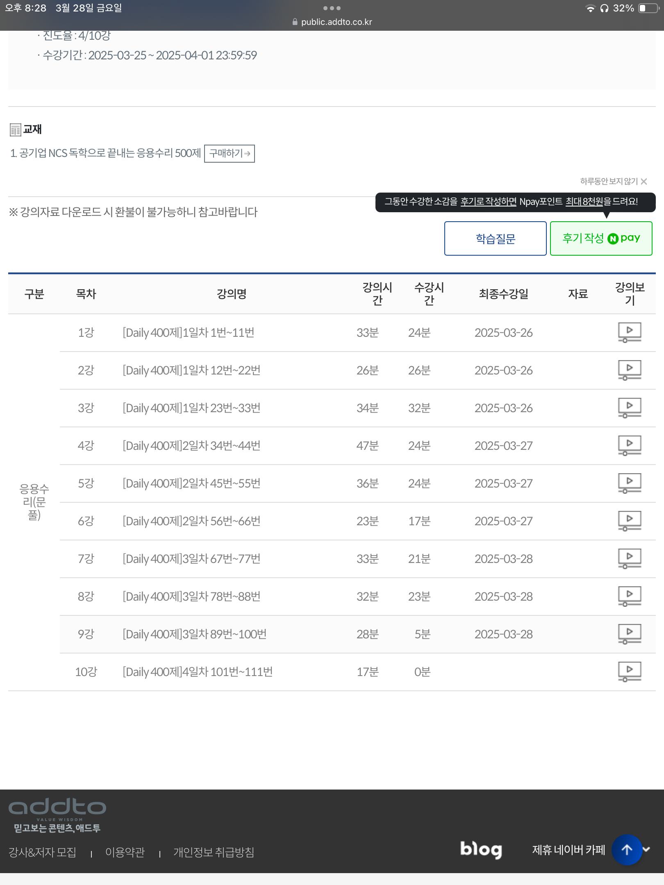Play the unwatched 10강 lecture
This screenshot has width=664, height=885.
(x=629, y=672)
